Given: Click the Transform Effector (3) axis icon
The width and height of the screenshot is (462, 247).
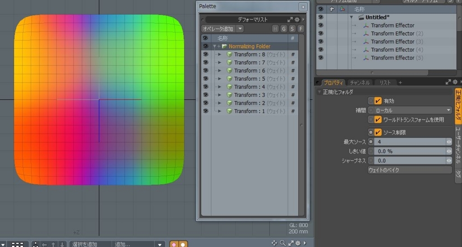Looking at the screenshot, I should point(366,42).
